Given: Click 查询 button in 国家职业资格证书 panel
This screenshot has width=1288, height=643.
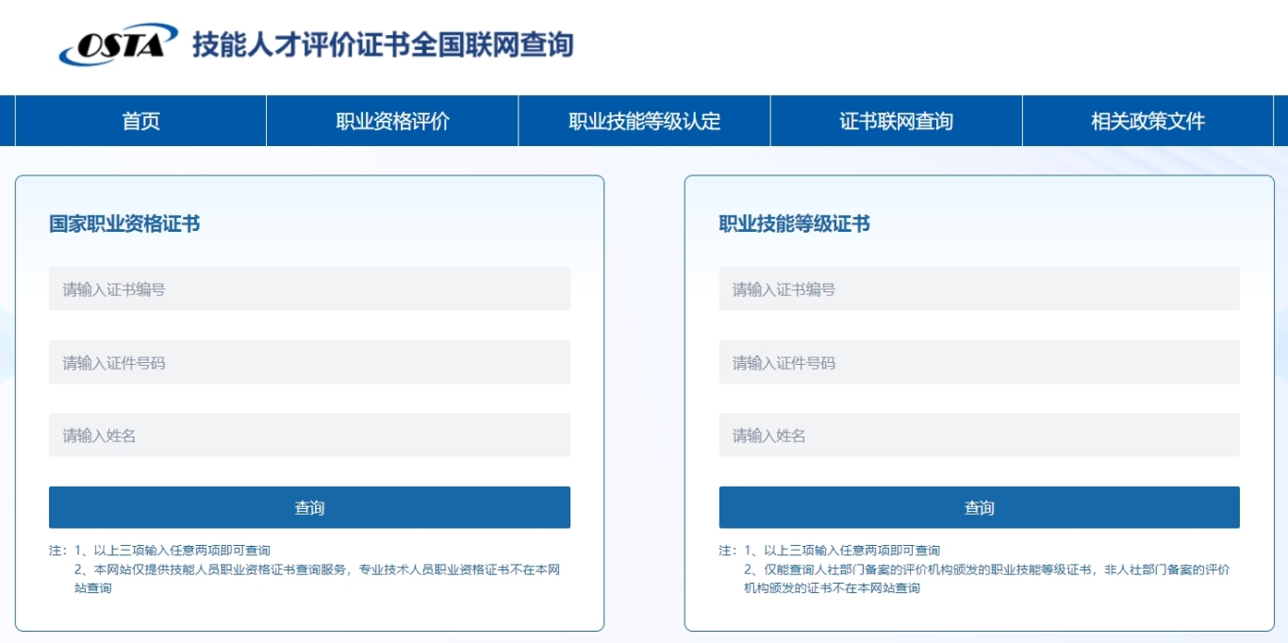Looking at the screenshot, I should click(309, 507).
